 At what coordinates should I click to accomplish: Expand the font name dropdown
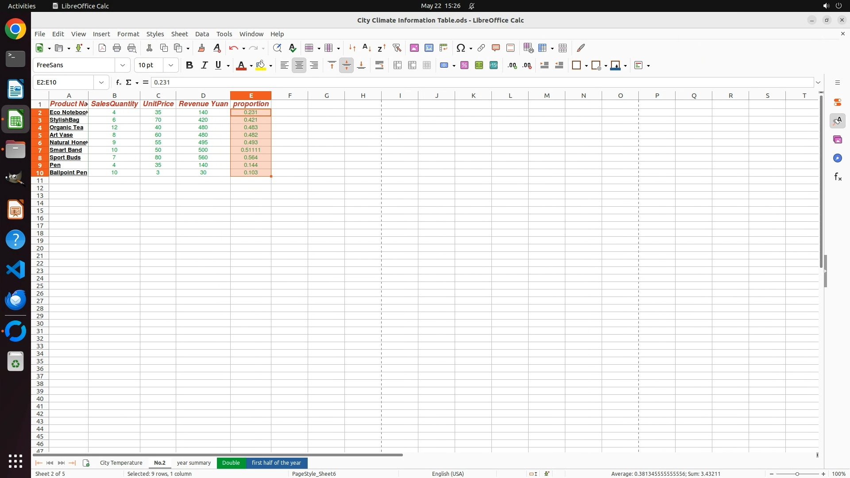(123, 66)
